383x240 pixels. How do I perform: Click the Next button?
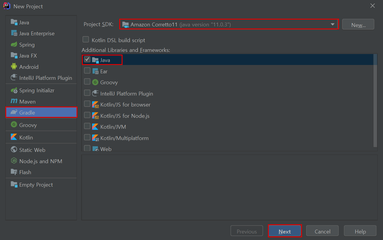(x=285, y=231)
